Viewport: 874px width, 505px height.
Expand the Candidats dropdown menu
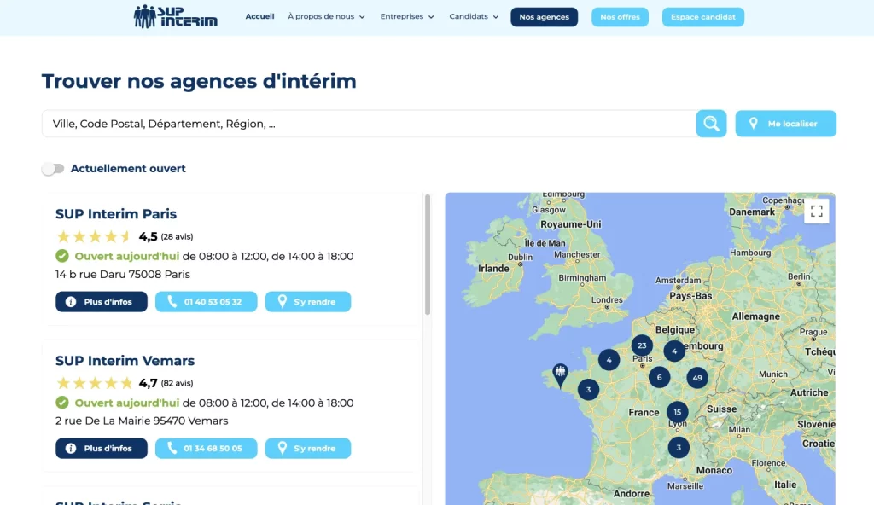coord(474,17)
